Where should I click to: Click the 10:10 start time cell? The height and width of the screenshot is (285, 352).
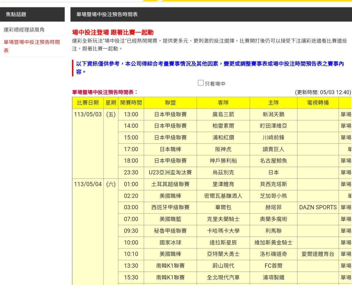(x=131, y=254)
